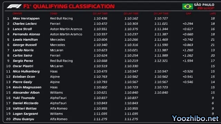Image resolution: width=221 pixels, height=124 pixels.
Task: Click Aston Martin Aramco team for Stroll
Action: click(66, 29)
